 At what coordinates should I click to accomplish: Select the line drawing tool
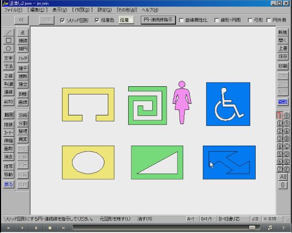click(x=9, y=32)
